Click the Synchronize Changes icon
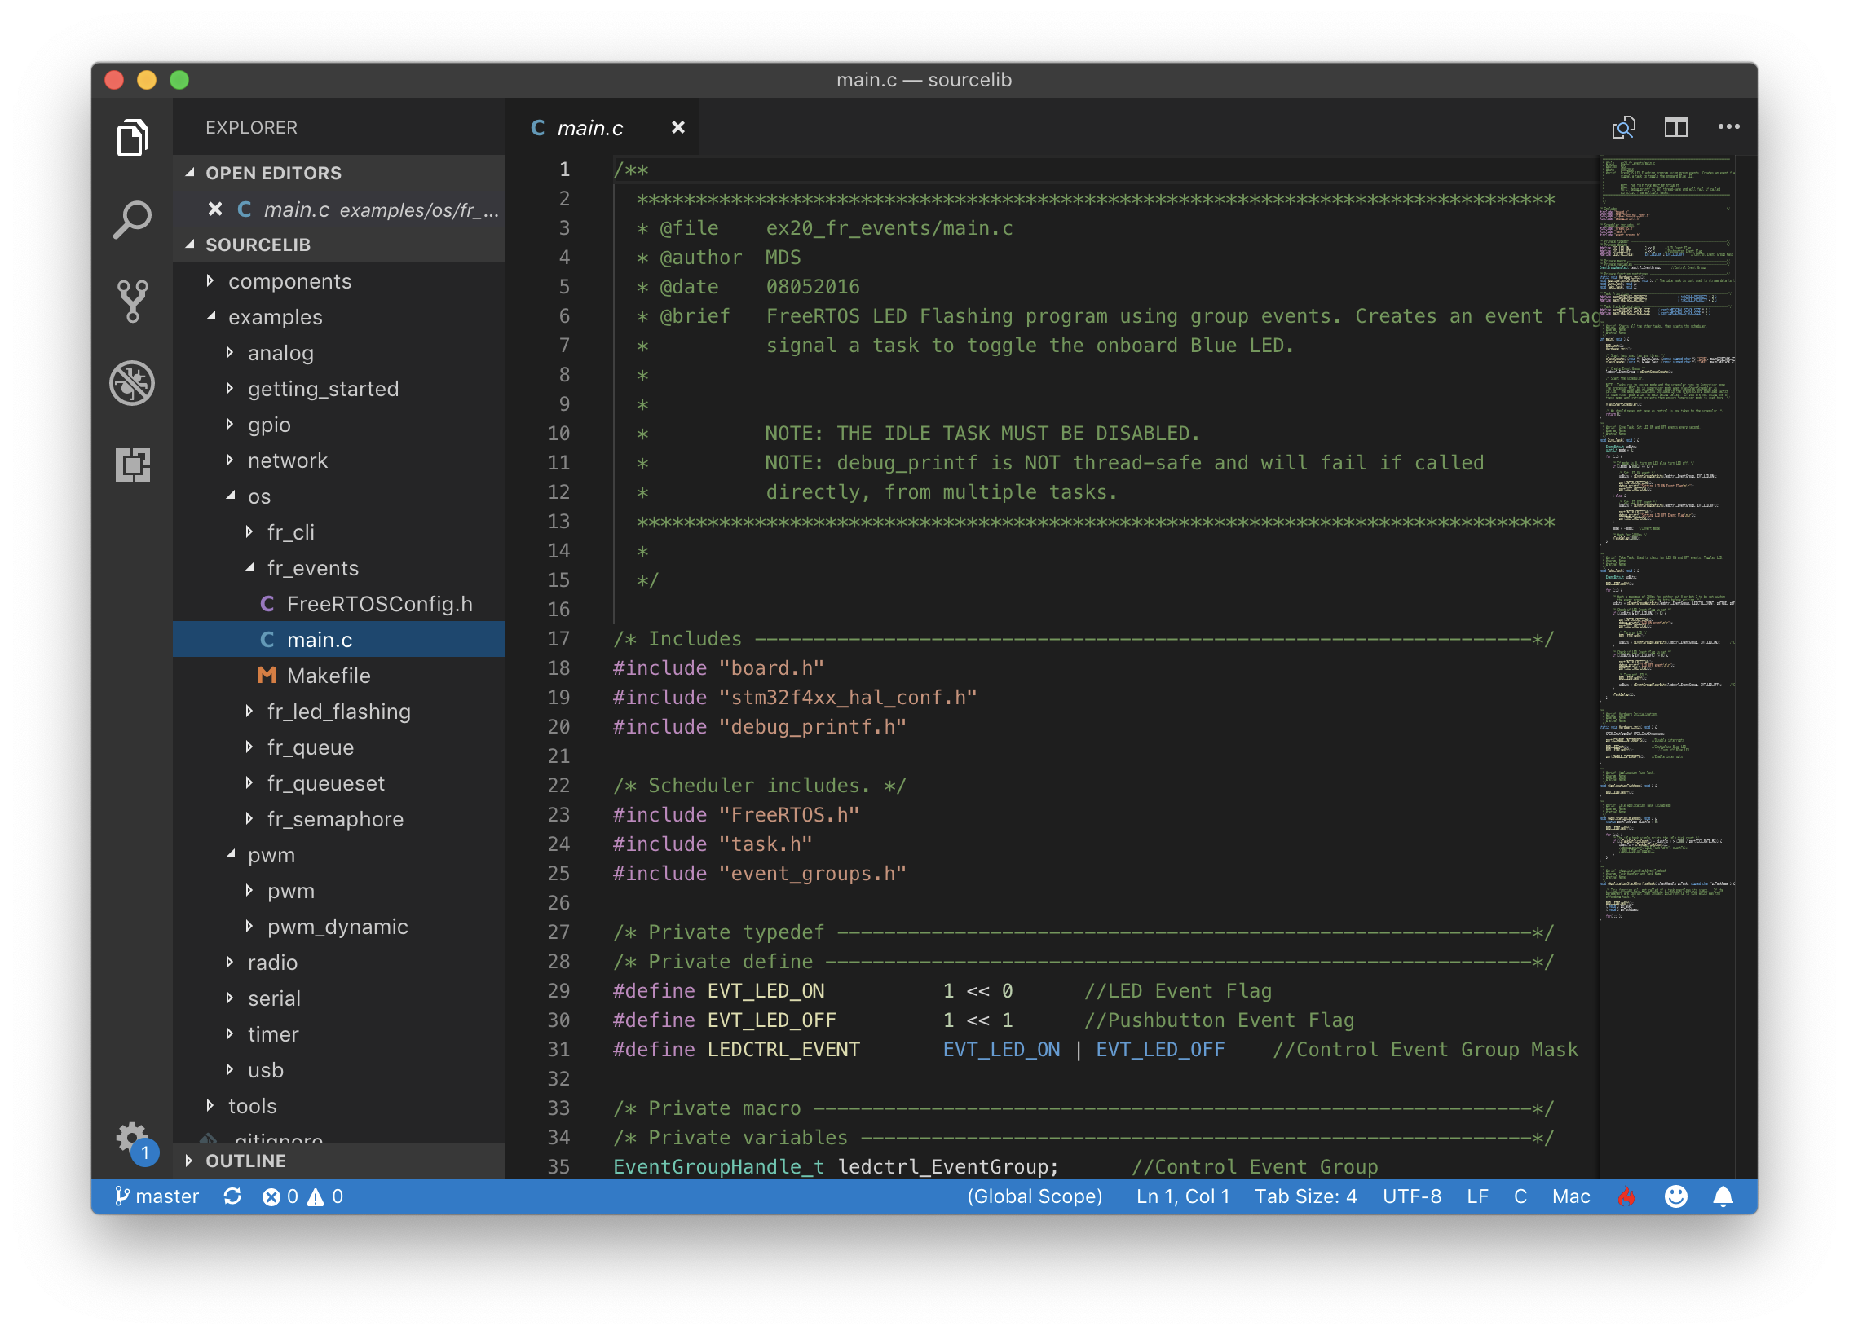This screenshot has width=1849, height=1335. click(232, 1196)
